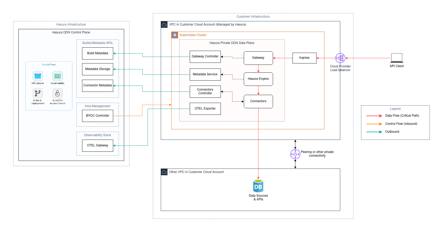This screenshot has width=443, height=232.
Task: Click the API Client laptop icon
Action: click(x=397, y=58)
